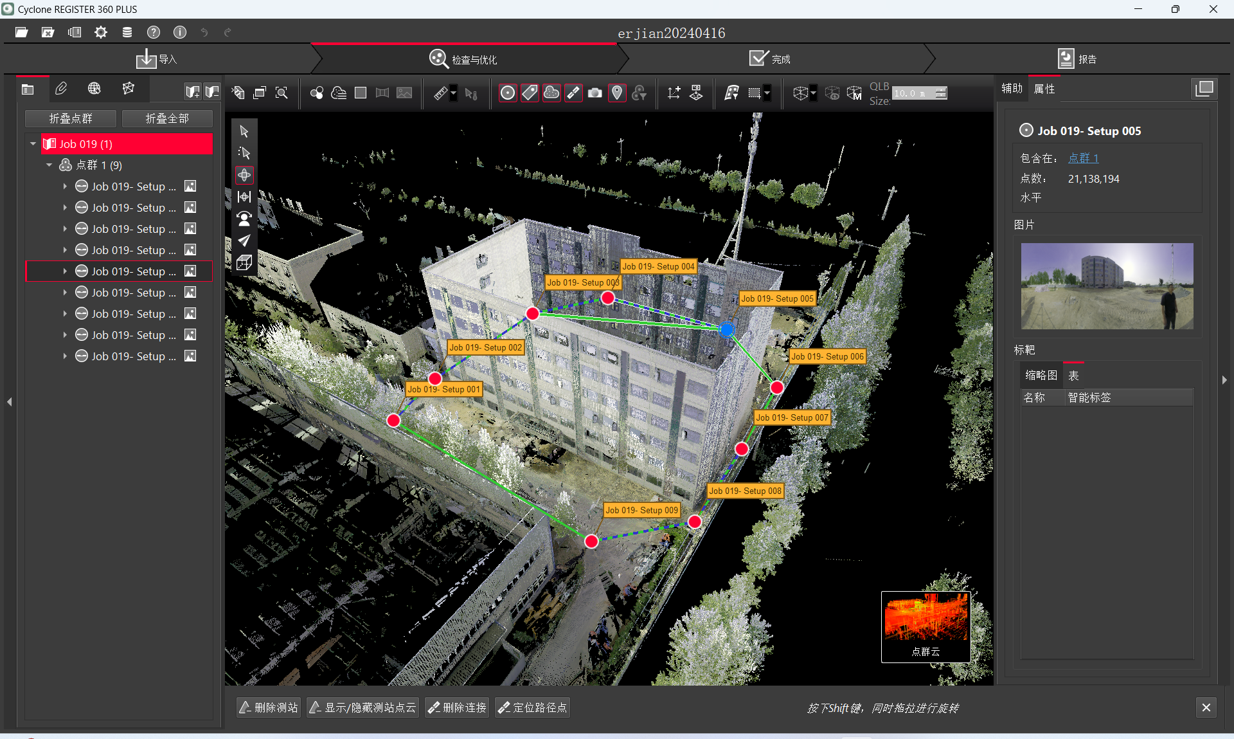The image size is (1234, 739).
Task: Toggle the geotag pin marker icon
Action: (617, 93)
